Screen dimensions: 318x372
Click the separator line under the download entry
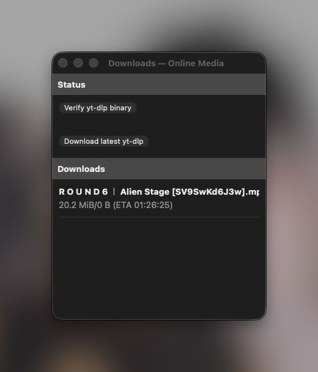[159, 217]
